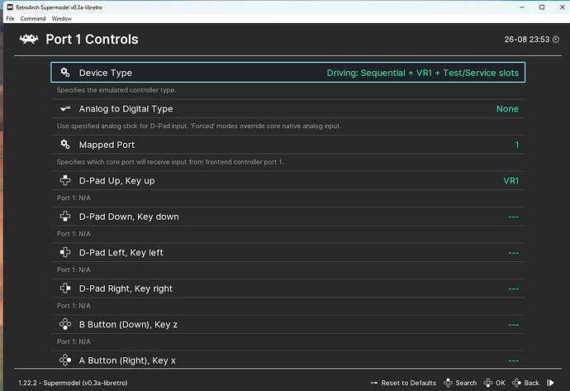Image resolution: width=570 pixels, height=391 pixels.
Task: Select the Device Type setting row
Action: pos(288,73)
